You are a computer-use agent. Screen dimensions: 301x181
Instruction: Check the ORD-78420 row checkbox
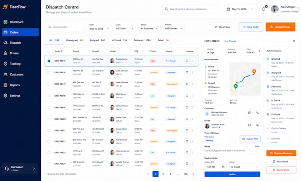pyautogui.click(x=49, y=119)
